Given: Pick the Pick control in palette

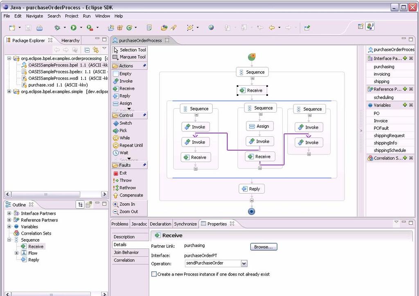Looking at the screenshot, I should point(120,131).
